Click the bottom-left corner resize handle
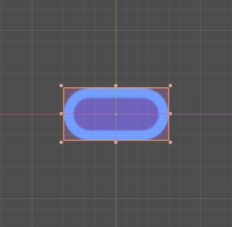This screenshot has height=227, width=232. coord(61,142)
